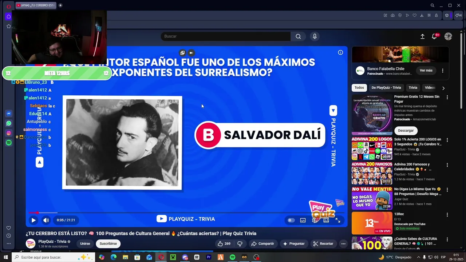The image size is (466, 262).
Task: Open Premiere Pro from the taskbar
Action: 209,257
